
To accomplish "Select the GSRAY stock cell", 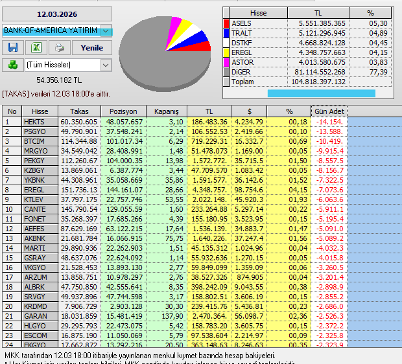I will 40,258.
